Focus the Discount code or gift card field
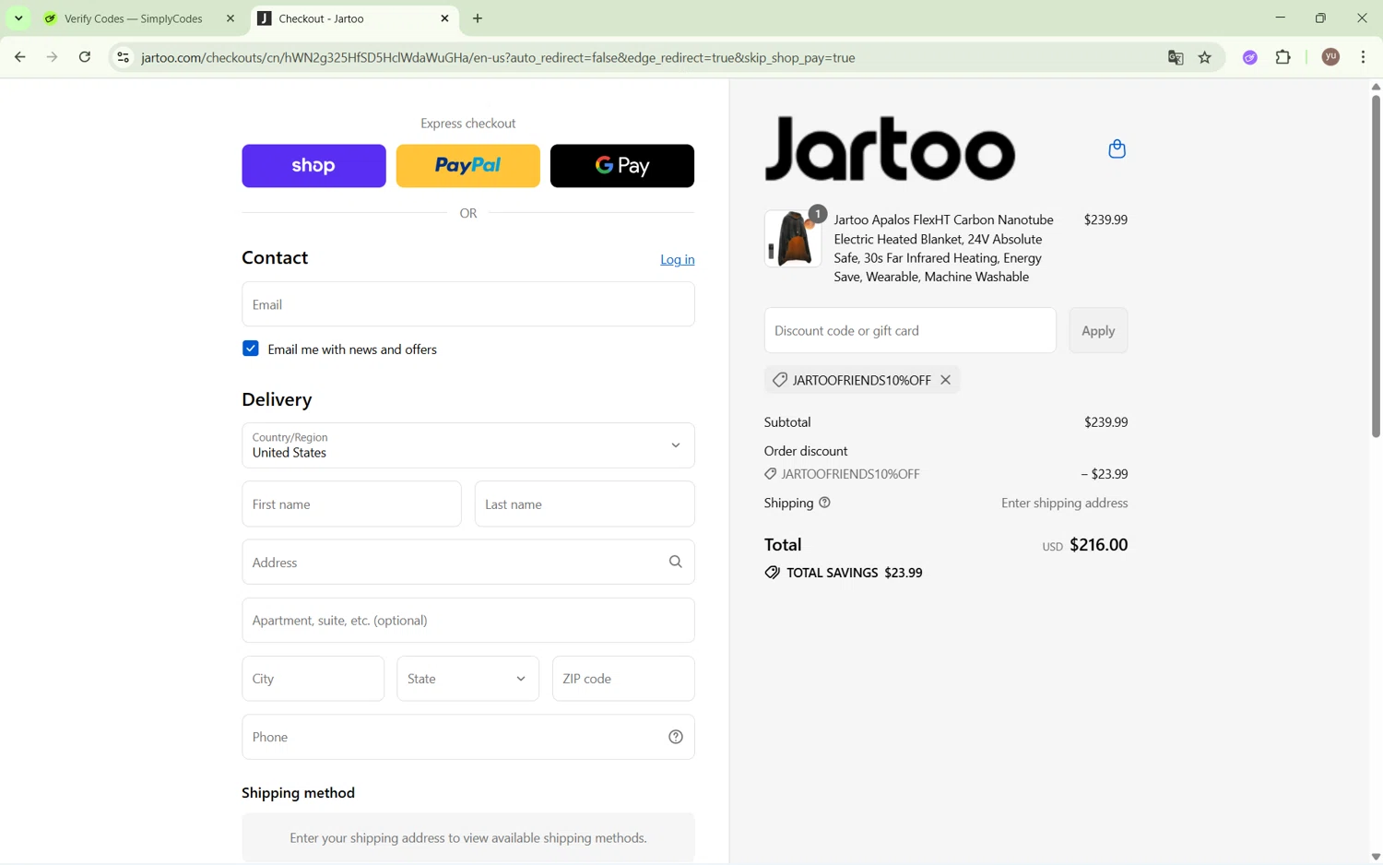This screenshot has height=865, width=1383. pyautogui.click(x=910, y=330)
